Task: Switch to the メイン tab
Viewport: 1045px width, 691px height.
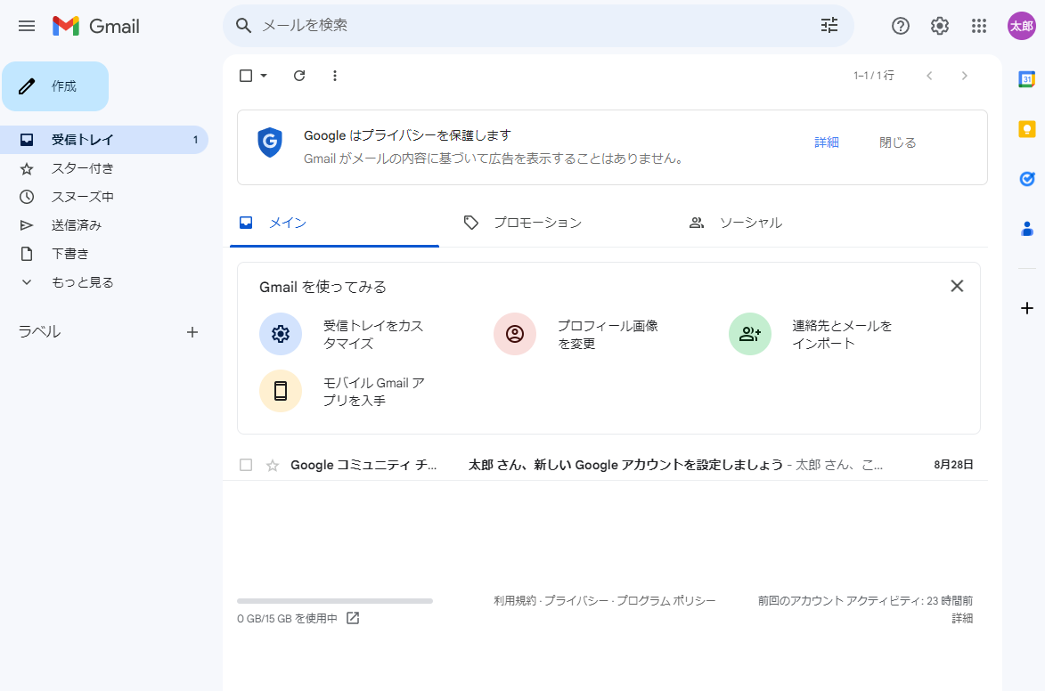Action: [335, 223]
